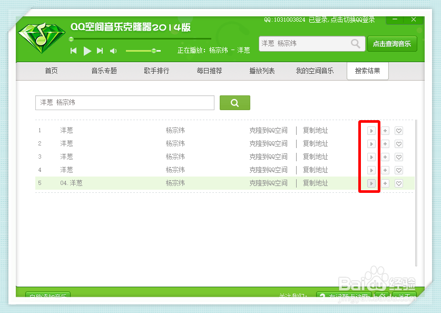
Task: Focus the results page search input box
Action: point(125,103)
